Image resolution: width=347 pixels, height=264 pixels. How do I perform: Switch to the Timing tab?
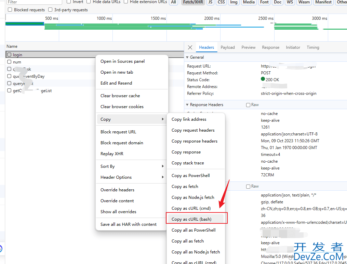click(313, 47)
